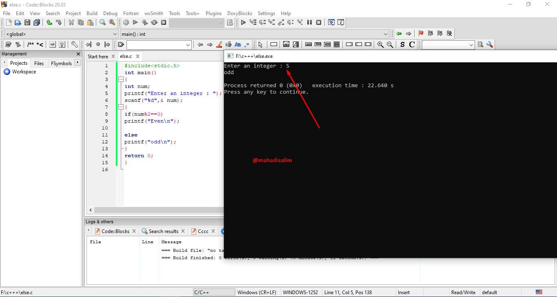Save all files with the multi-disk icon
The height and width of the screenshot is (297, 557).
[37, 23]
